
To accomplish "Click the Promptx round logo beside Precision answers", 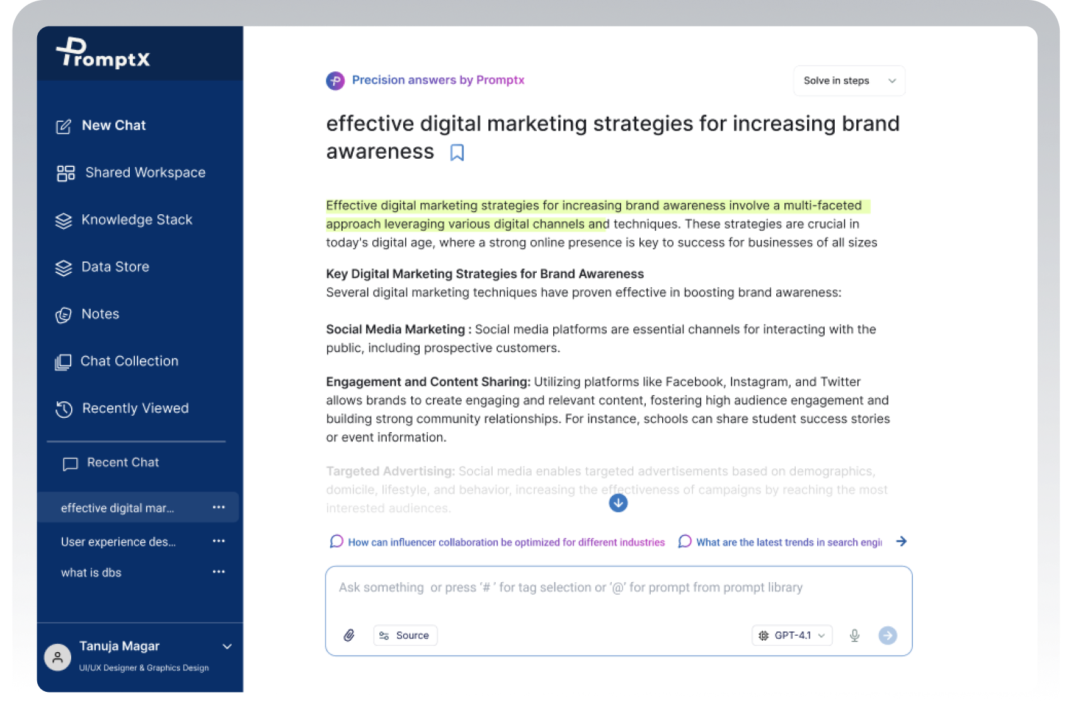I will pyautogui.click(x=335, y=81).
